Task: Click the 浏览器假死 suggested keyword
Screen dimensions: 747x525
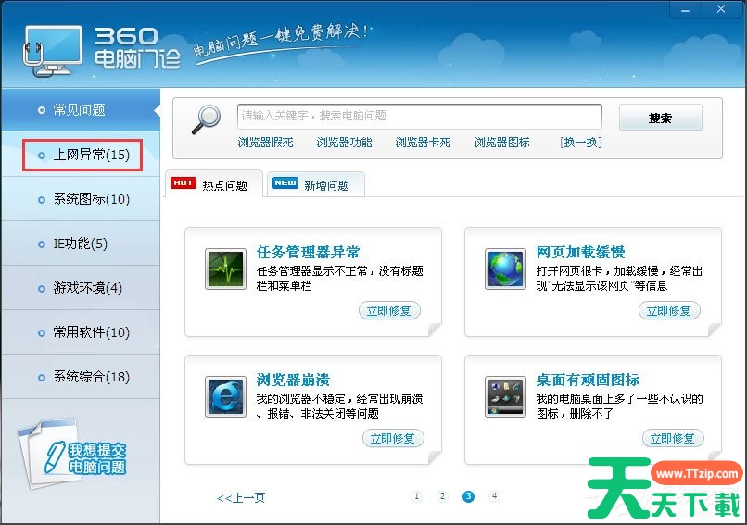Action: tap(265, 143)
